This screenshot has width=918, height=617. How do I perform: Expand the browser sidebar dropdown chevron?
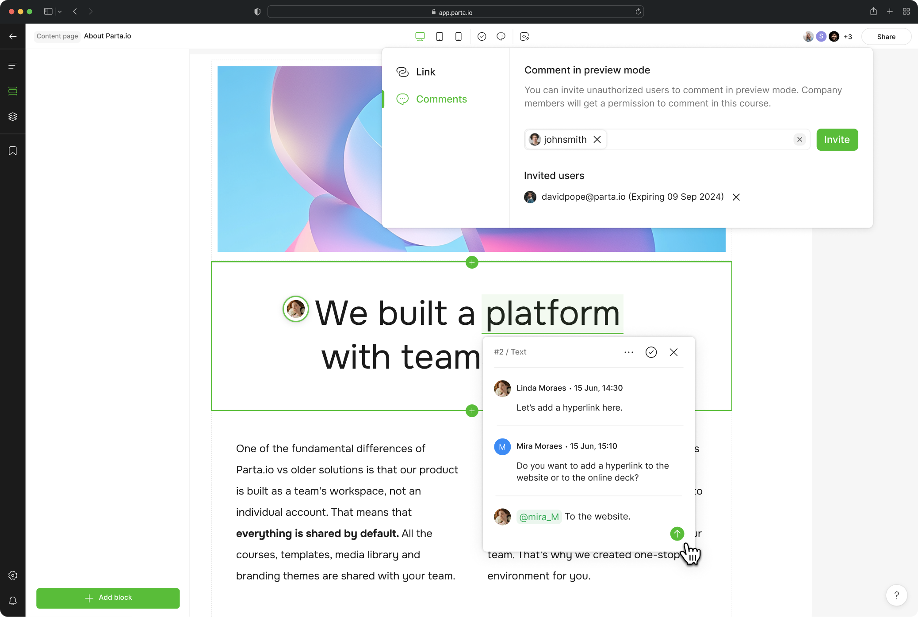(60, 12)
